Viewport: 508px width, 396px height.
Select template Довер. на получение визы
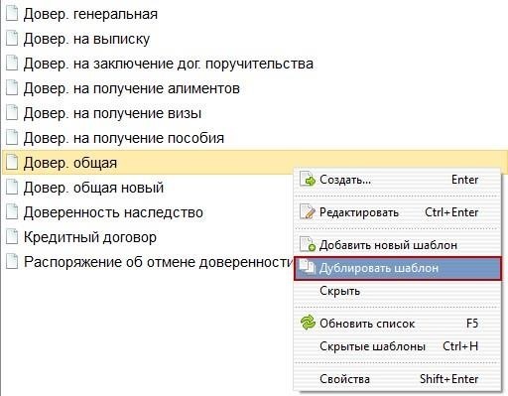pyautogui.click(x=112, y=113)
